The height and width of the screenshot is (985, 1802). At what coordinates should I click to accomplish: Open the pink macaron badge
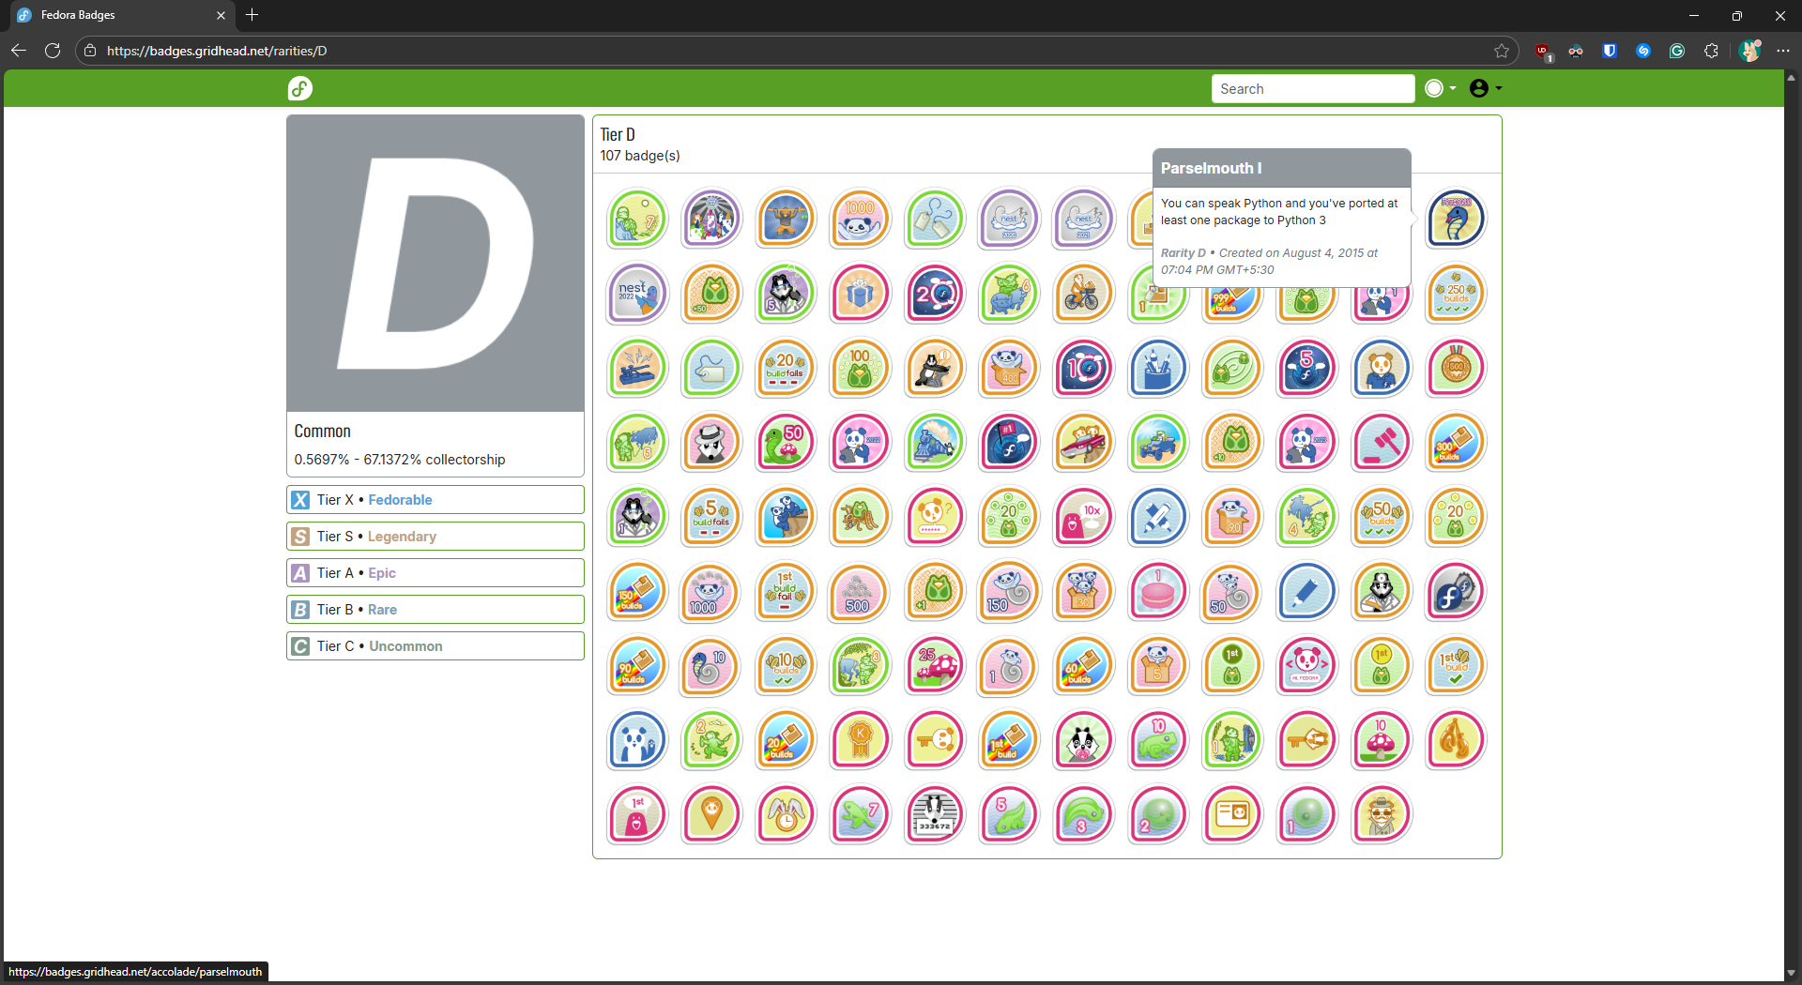[x=1157, y=592]
